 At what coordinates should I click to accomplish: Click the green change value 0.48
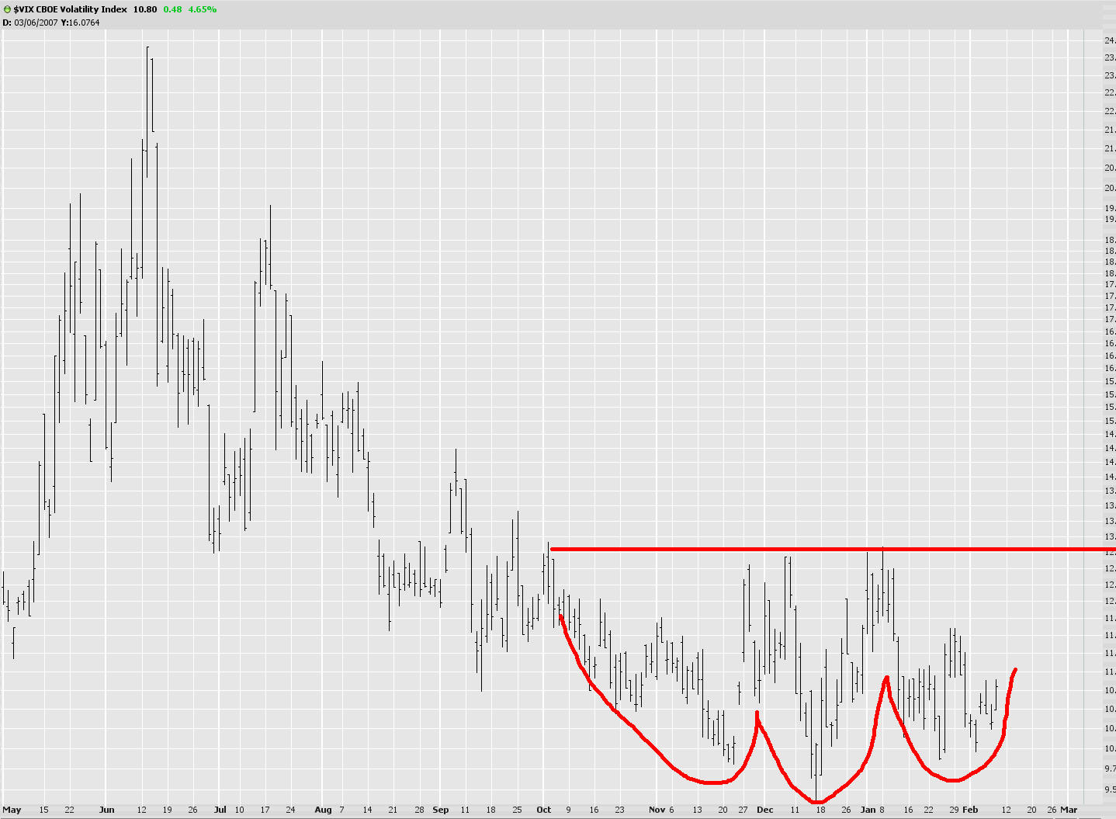(x=172, y=9)
